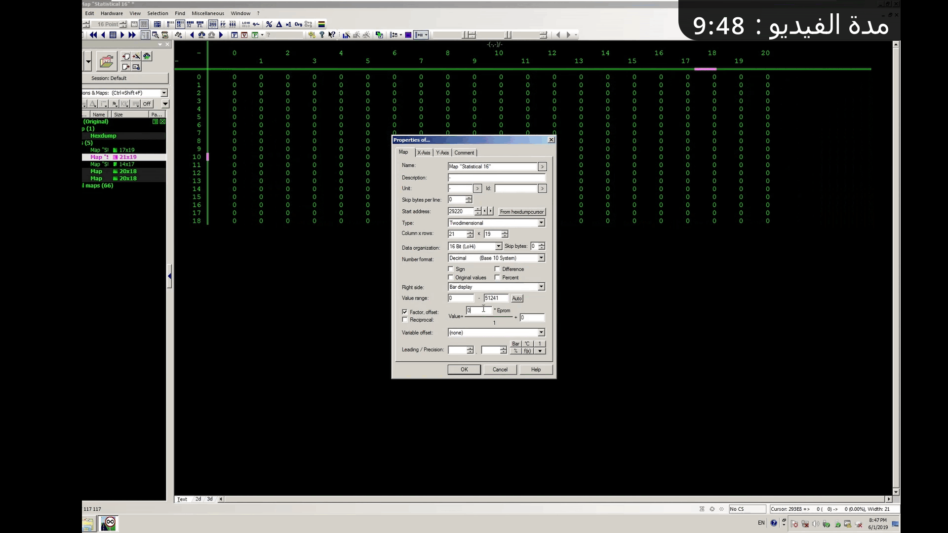The width and height of the screenshot is (948, 533).
Task: Uncheck the Factor, offset checkbox
Action: click(x=405, y=312)
